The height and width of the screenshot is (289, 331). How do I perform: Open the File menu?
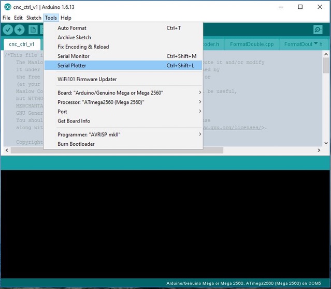click(x=6, y=18)
